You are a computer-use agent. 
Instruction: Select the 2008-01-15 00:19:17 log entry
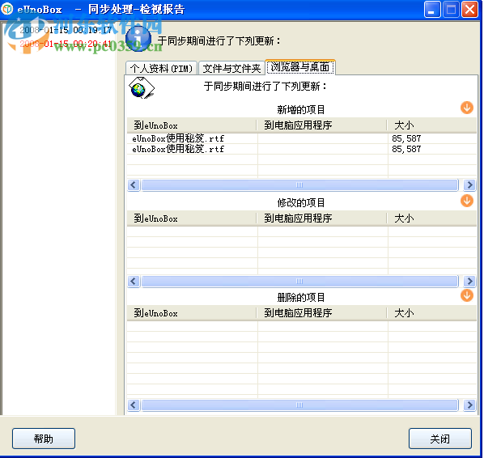pyautogui.click(x=66, y=30)
